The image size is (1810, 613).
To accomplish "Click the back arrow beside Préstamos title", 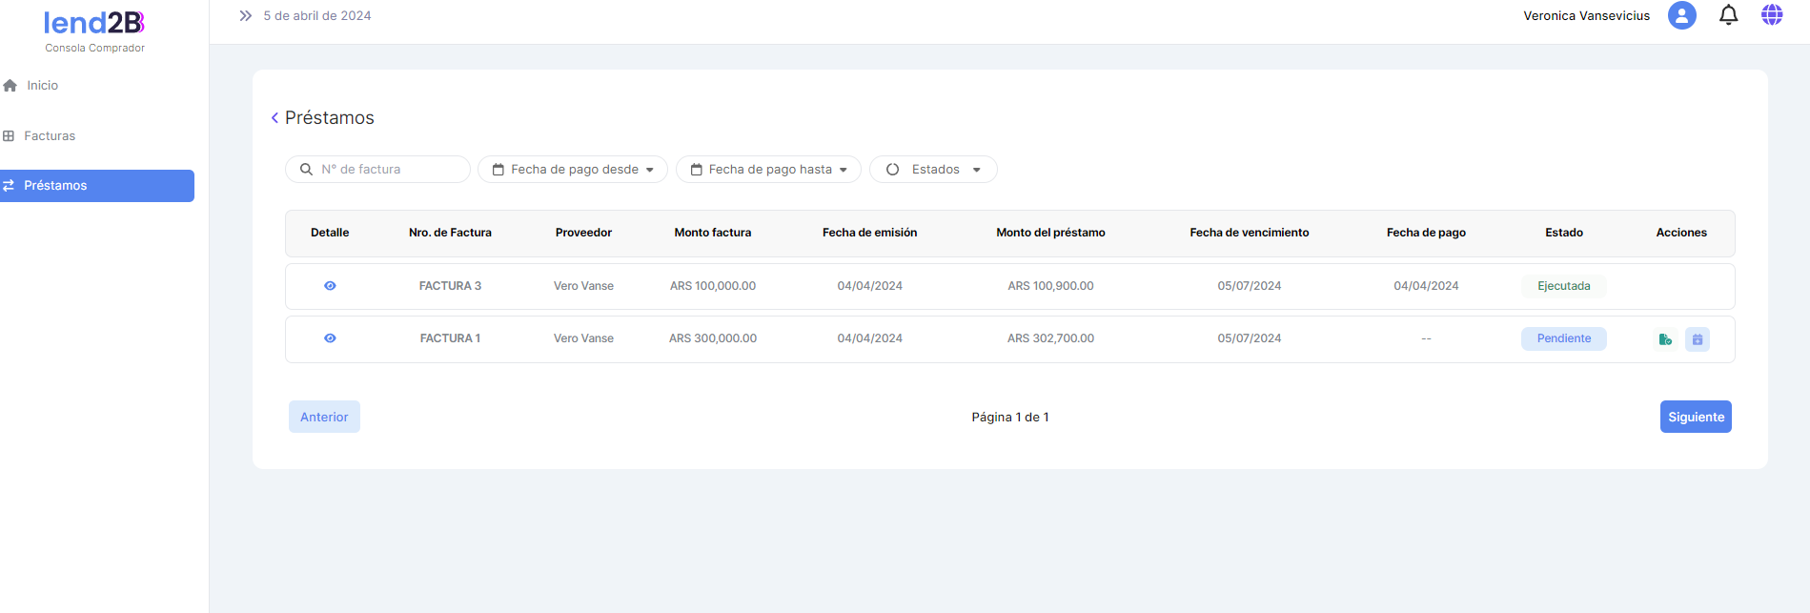I will pyautogui.click(x=275, y=118).
